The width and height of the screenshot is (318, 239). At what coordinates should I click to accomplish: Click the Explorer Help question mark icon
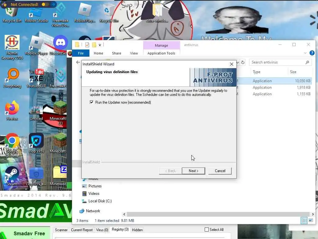pos(312,53)
